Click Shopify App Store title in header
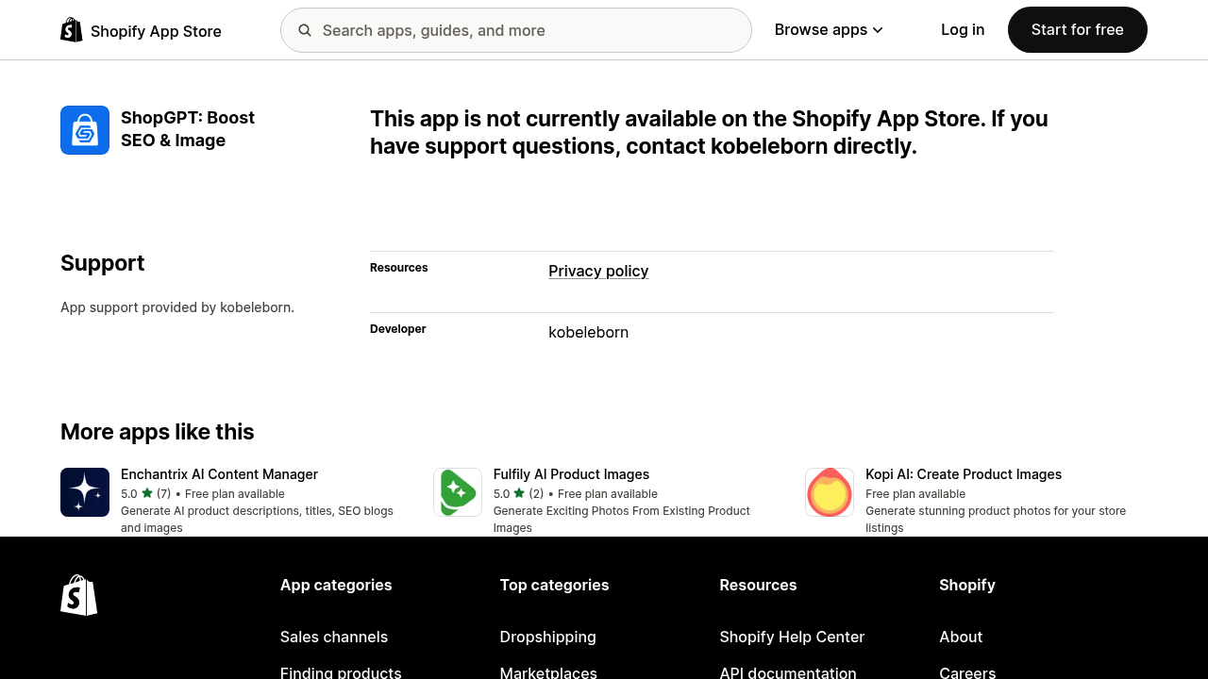The image size is (1208, 679). coord(156,30)
